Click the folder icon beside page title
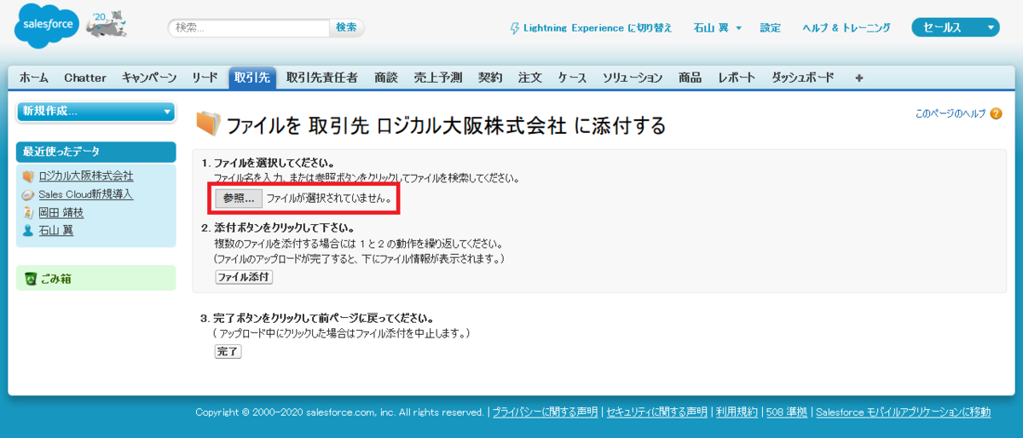Screen dimensions: 1023x438 [x=208, y=124]
